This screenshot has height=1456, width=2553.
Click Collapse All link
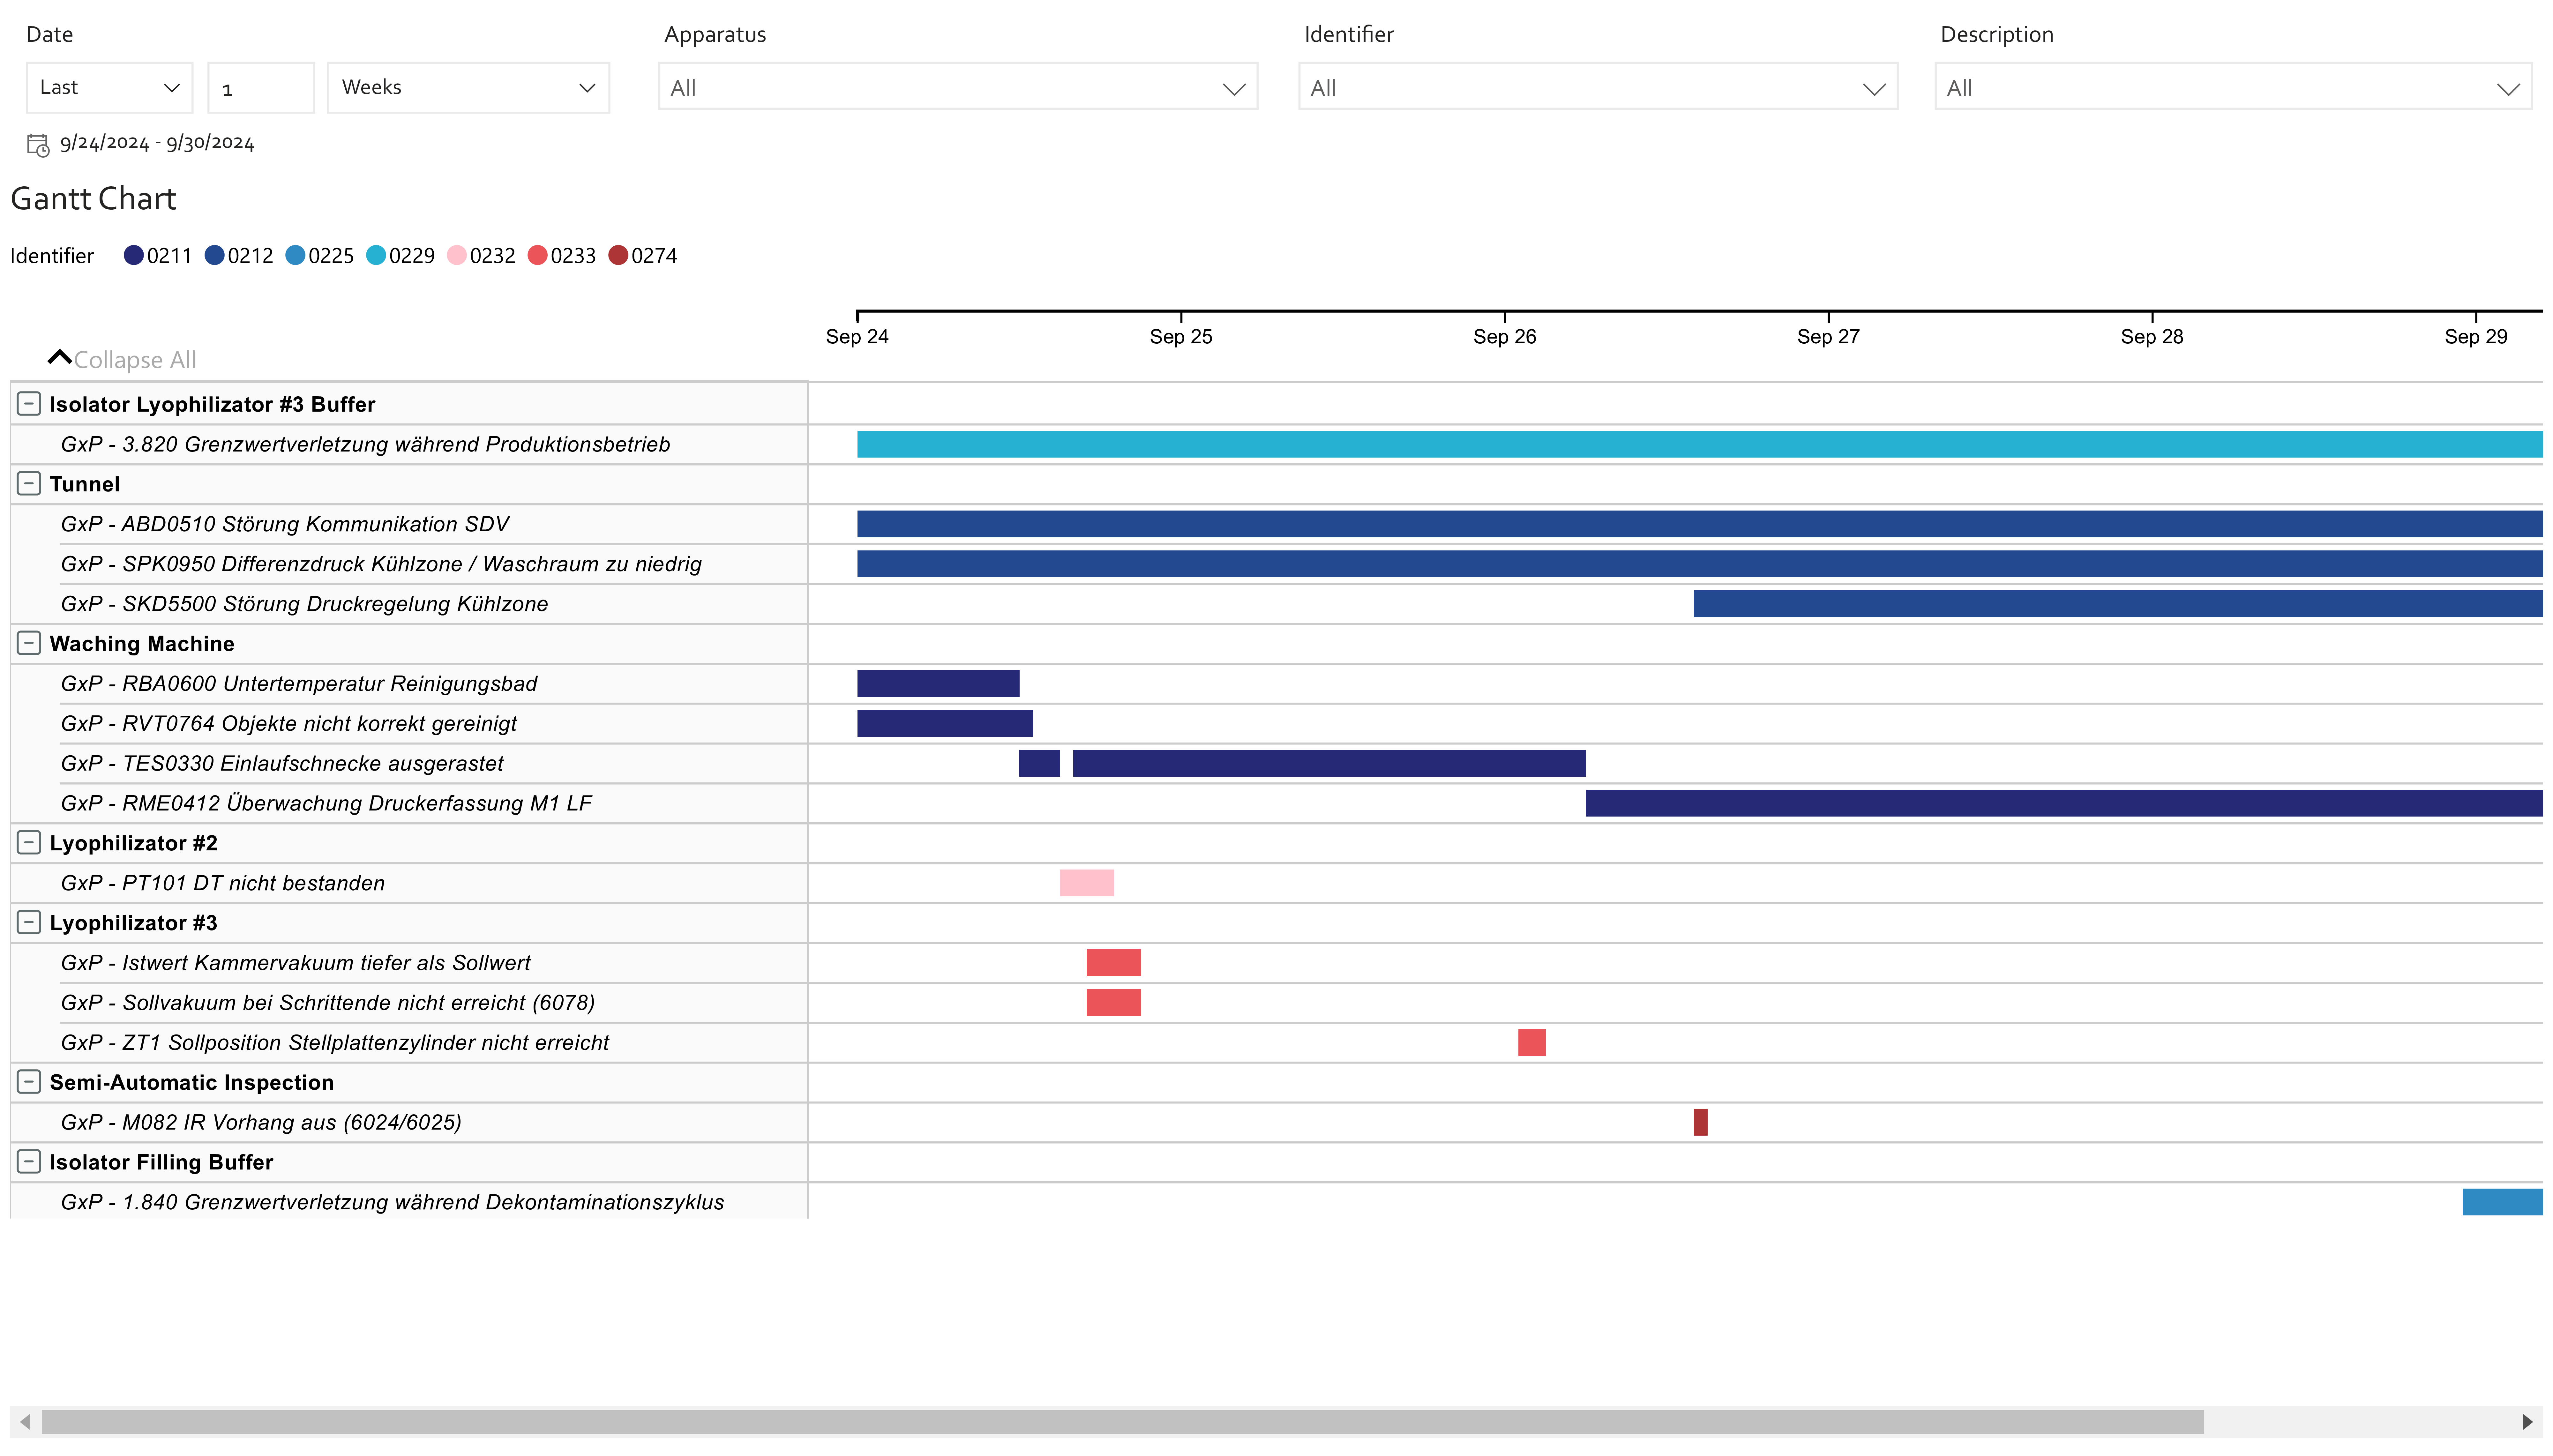pos(135,360)
